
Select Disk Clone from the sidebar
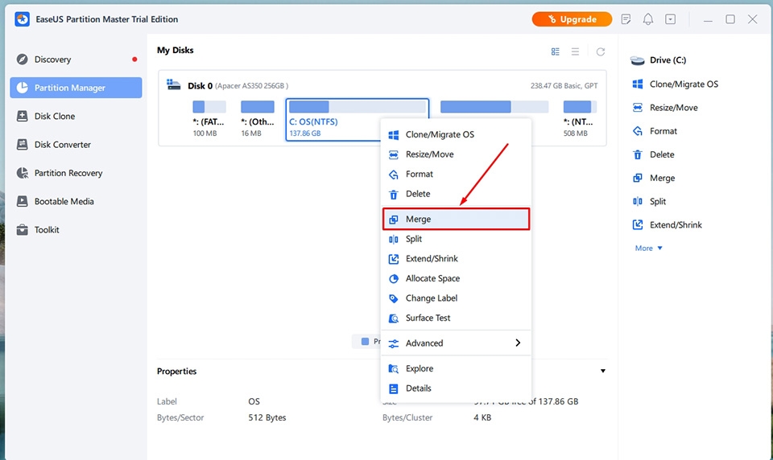(x=76, y=117)
